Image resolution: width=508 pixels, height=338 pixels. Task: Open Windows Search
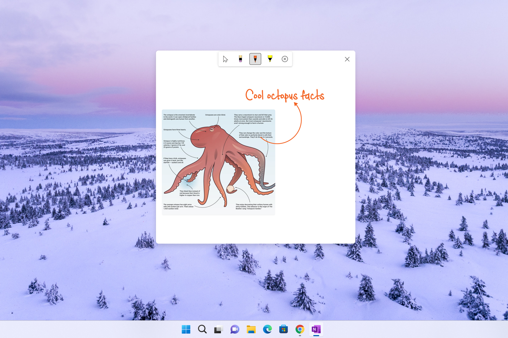point(202,329)
